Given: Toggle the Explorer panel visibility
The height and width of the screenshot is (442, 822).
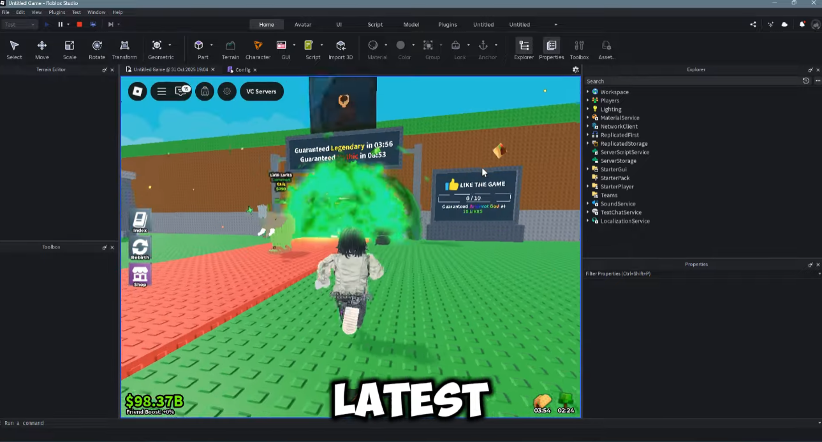Looking at the screenshot, I should coord(524,46).
